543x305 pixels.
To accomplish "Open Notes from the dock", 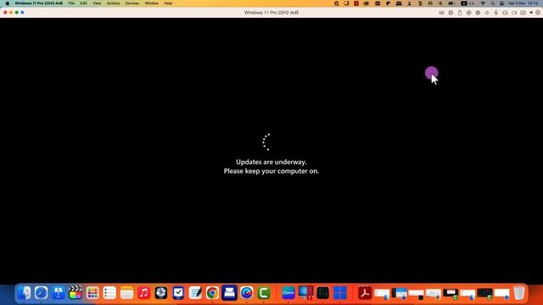I will pyautogui.click(x=126, y=293).
